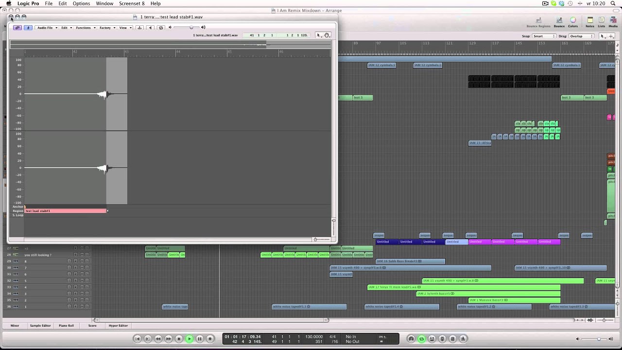Viewport: 622px width, 350px height.
Task: Open the Notes panel icon
Action: pyautogui.click(x=590, y=22)
